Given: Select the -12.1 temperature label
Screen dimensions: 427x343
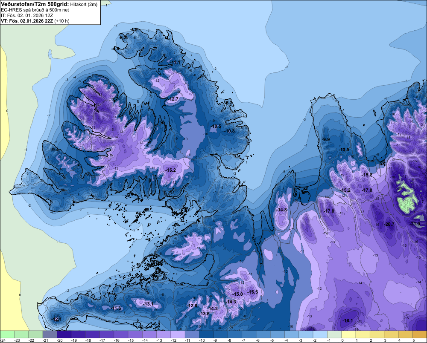Looking at the screenshot, I should 57,319.
